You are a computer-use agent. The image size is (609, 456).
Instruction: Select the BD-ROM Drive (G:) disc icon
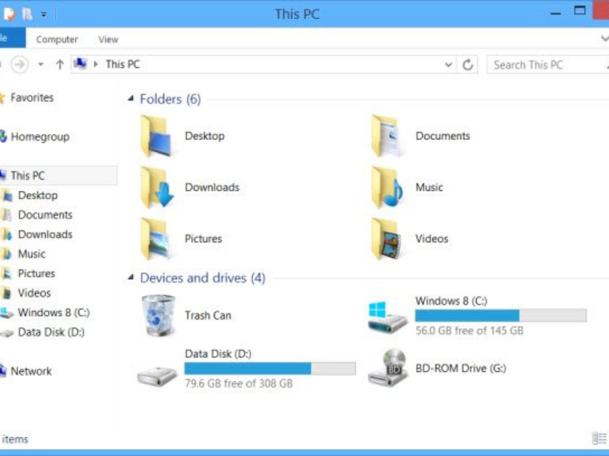pyautogui.click(x=387, y=368)
